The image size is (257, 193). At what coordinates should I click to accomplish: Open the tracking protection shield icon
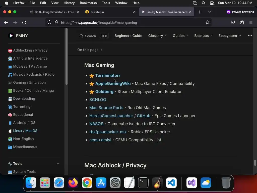pos(49,22)
